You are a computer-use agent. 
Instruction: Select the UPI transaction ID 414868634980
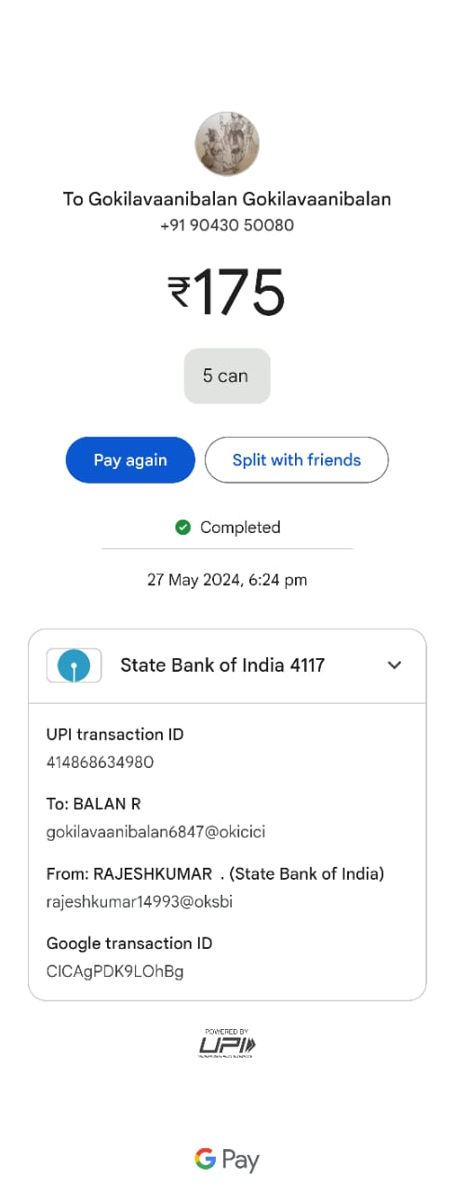pos(100,762)
